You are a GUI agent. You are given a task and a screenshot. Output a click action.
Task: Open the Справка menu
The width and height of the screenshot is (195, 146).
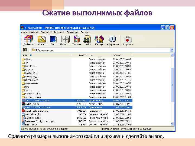tap(85, 32)
